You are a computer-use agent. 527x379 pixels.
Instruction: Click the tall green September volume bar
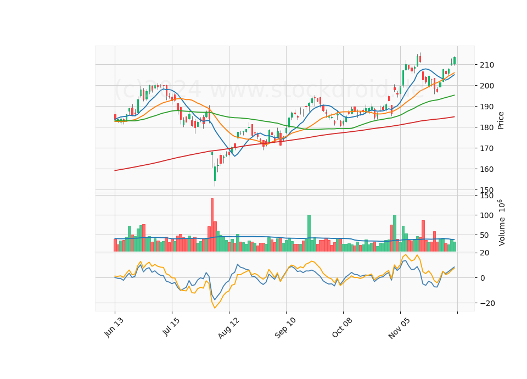[309, 233]
